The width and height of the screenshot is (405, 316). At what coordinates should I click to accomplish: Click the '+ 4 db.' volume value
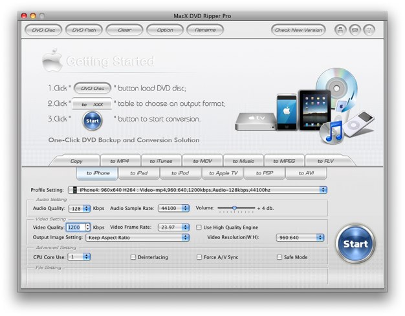(265, 208)
